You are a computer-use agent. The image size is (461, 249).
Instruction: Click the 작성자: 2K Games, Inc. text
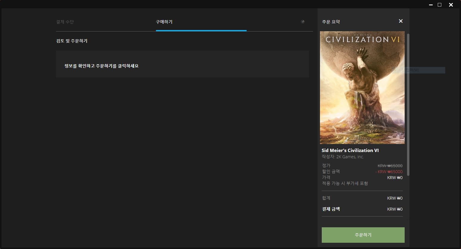[x=343, y=157]
